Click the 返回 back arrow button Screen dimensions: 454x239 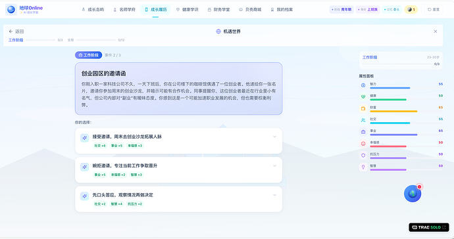click(16, 32)
